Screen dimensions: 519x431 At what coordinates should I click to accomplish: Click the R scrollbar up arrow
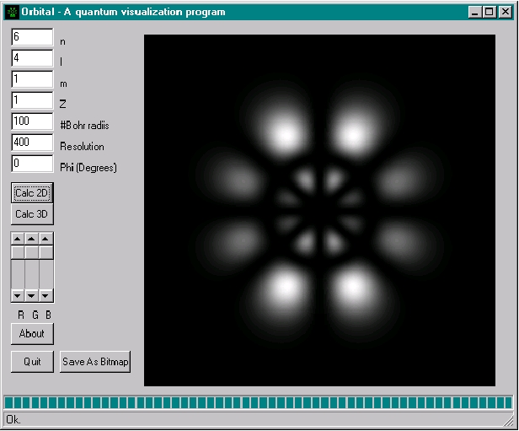[x=18, y=239]
